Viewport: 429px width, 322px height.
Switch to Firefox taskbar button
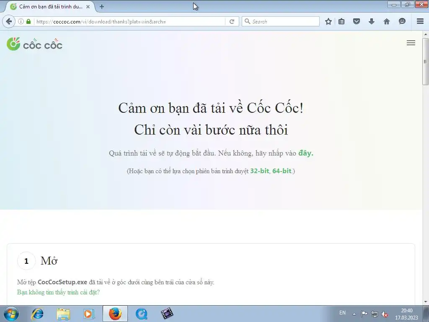(115, 314)
